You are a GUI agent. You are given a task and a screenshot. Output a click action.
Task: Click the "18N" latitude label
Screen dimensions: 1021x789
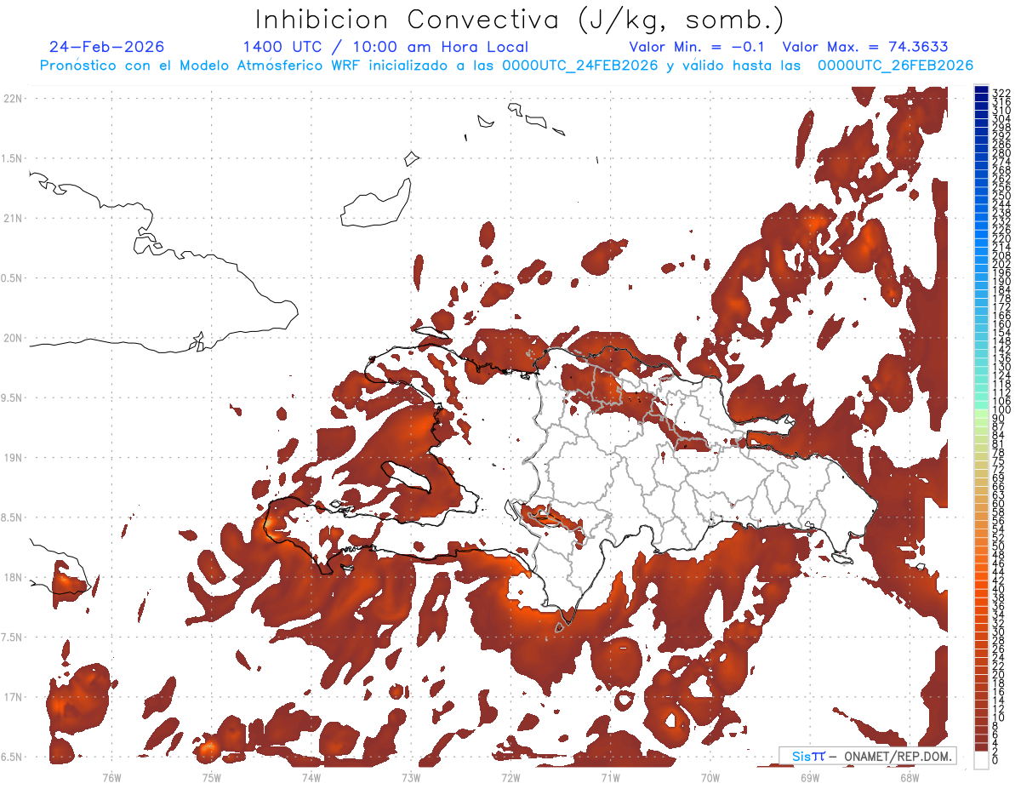click(x=12, y=577)
